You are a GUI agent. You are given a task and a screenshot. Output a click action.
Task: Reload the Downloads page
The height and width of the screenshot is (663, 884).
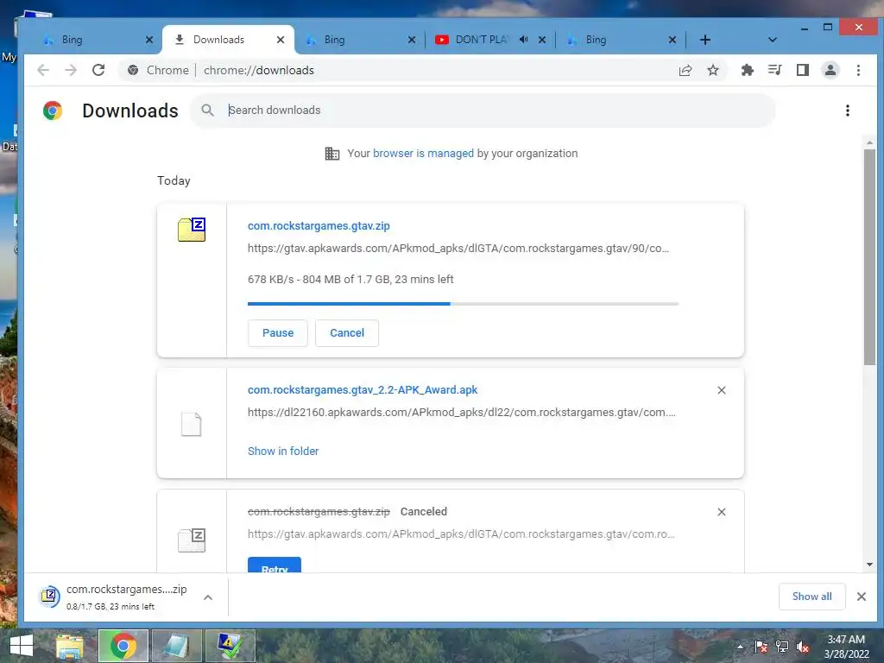(x=98, y=70)
